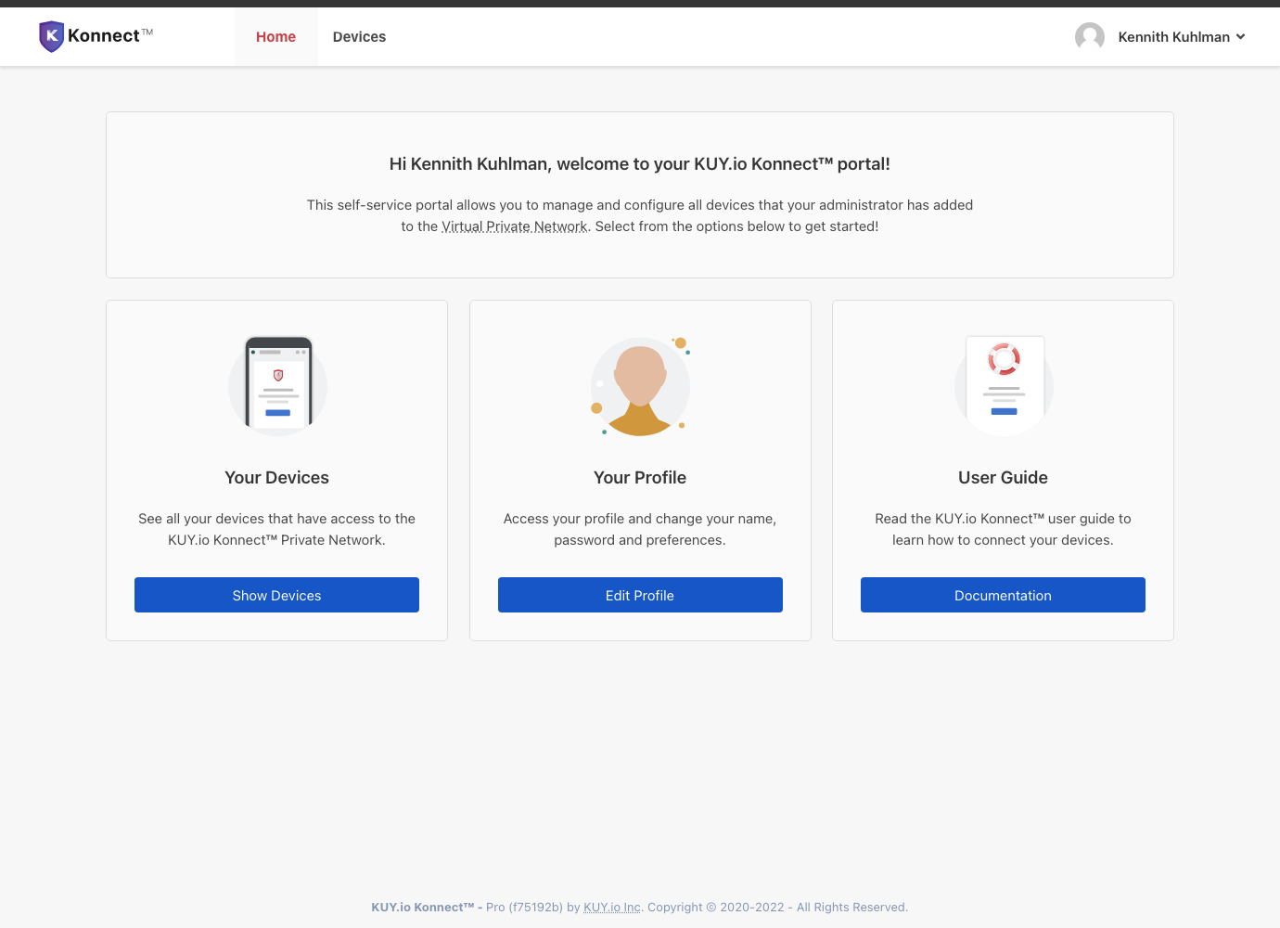
Task: Click the Your Profile heading
Action: click(x=640, y=478)
